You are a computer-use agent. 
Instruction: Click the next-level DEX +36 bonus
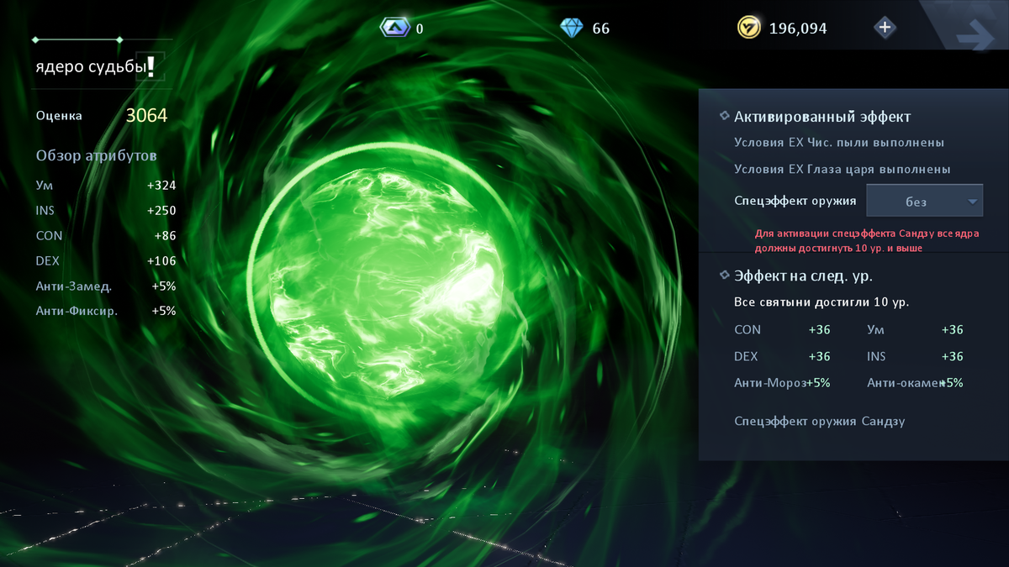coord(782,357)
